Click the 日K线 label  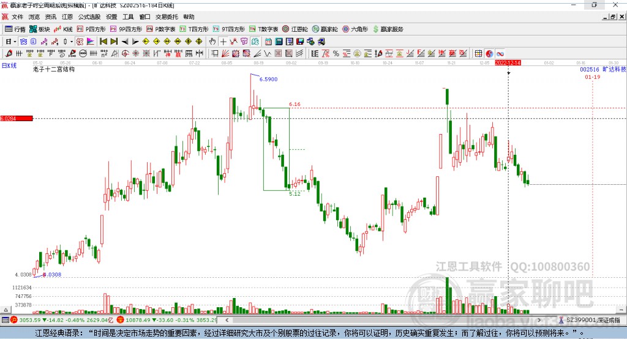9,65
